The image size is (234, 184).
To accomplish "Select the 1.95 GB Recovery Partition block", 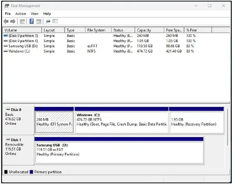I will click(x=197, y=120).
